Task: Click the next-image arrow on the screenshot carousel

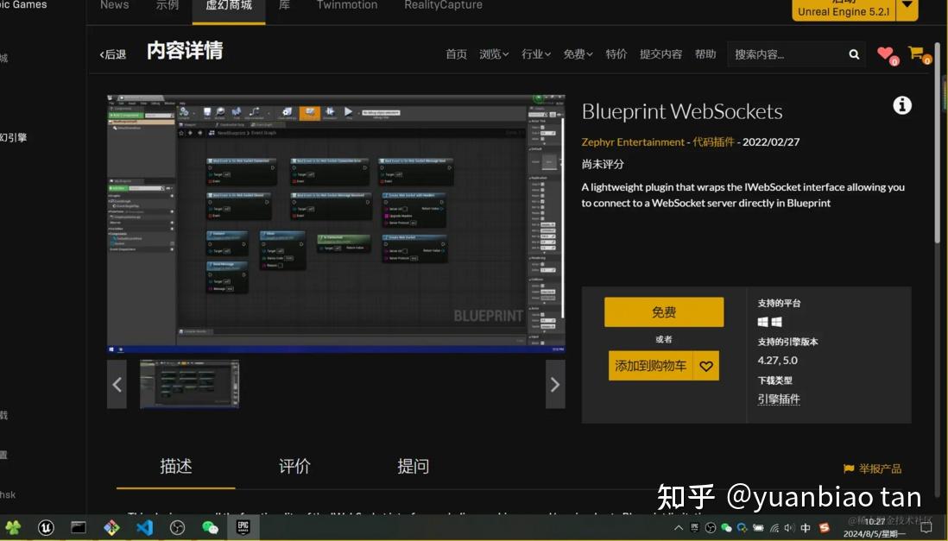Action: (x=554, y=384)
